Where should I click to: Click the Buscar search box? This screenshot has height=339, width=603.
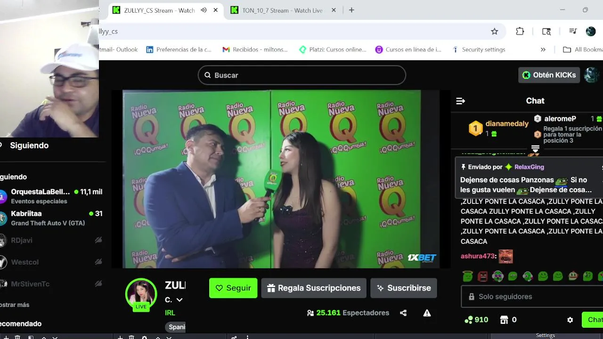tap(302, 75)
